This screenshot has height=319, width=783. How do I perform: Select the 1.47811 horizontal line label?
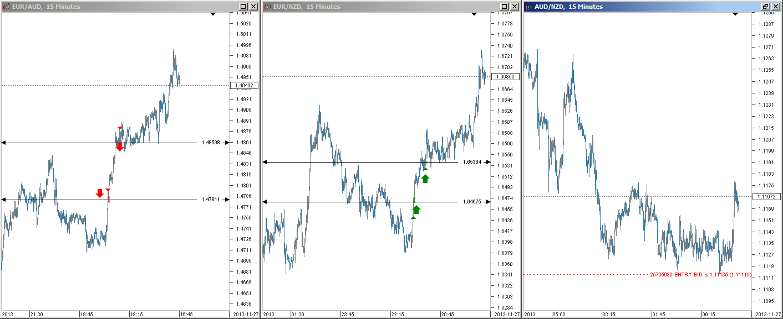coord(211,200)
